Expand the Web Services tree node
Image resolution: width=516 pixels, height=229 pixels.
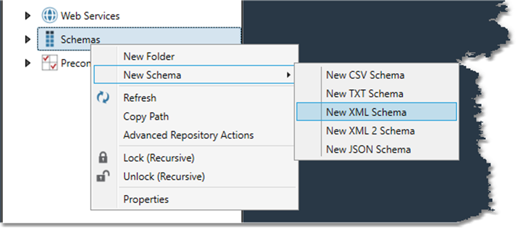point(28,16)
